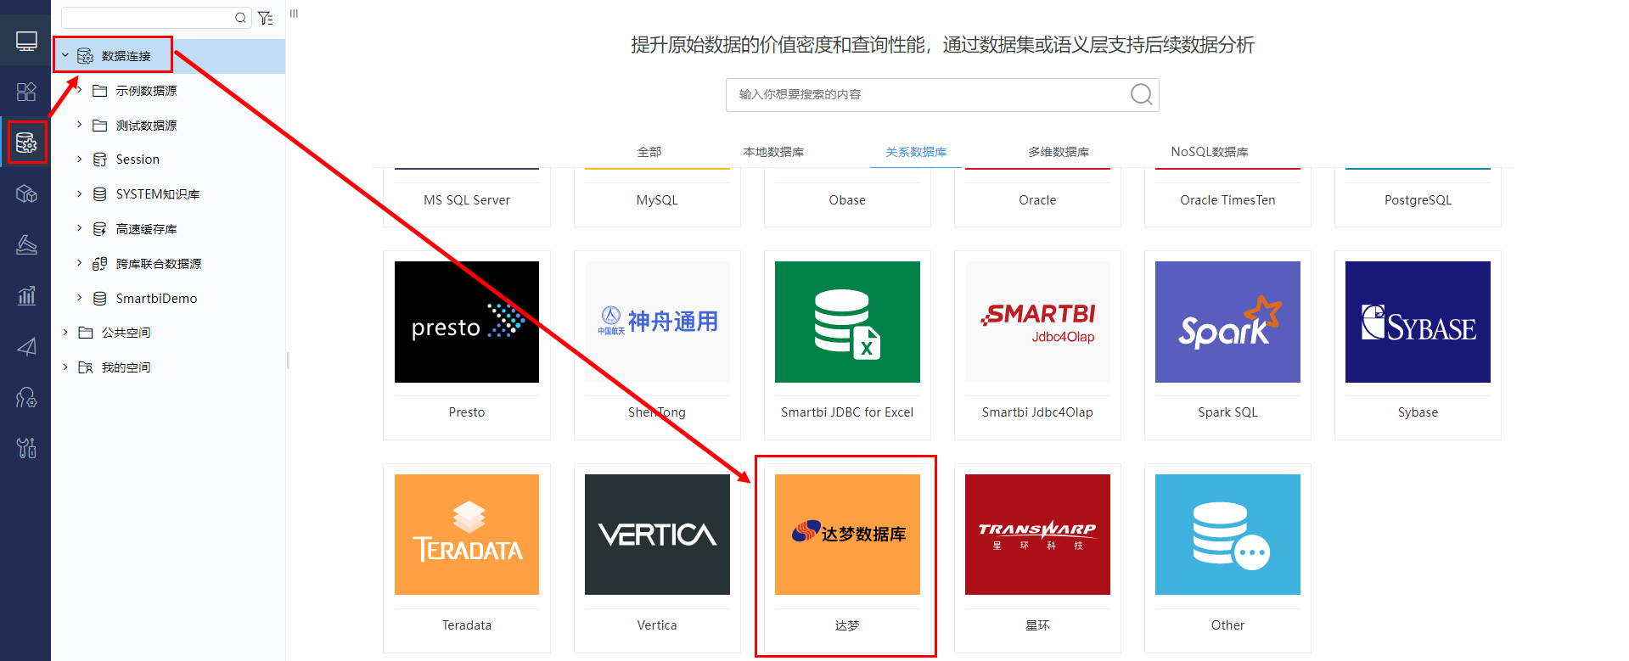Image resolution: width=1629 pixels, height=661 pixels.
Task: Open the display monitor icon in sidebar
Action: [x=26, y=41]
